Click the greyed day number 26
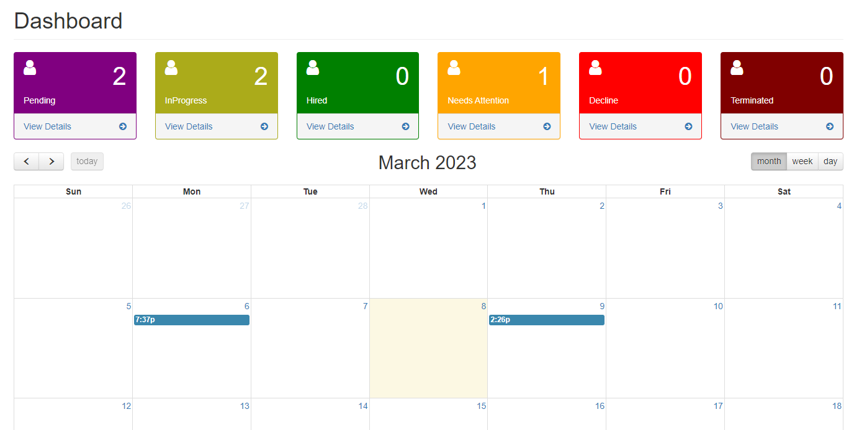Image resolution: width=854 pixels, height=430 pixels. [127, 206]
